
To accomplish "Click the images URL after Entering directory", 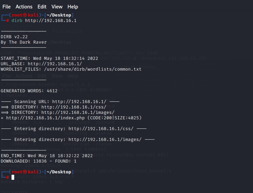I will [105, 140].
